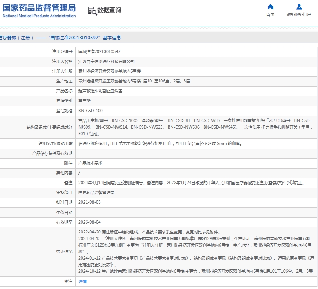Click the 管理类别 row label
This screenshot has height=289, width=318.
64,101
